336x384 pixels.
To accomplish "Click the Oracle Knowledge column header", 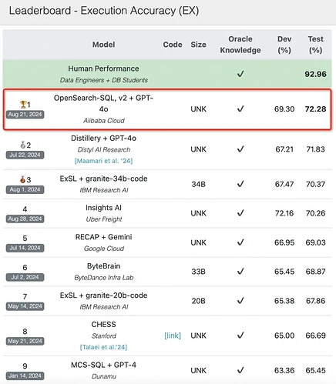I will click(240, 45).
